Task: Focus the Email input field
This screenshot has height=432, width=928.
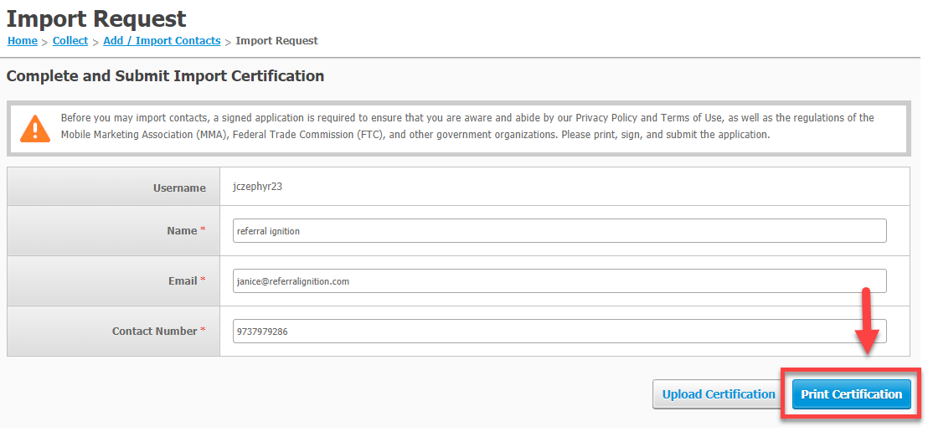Action: 559,281
